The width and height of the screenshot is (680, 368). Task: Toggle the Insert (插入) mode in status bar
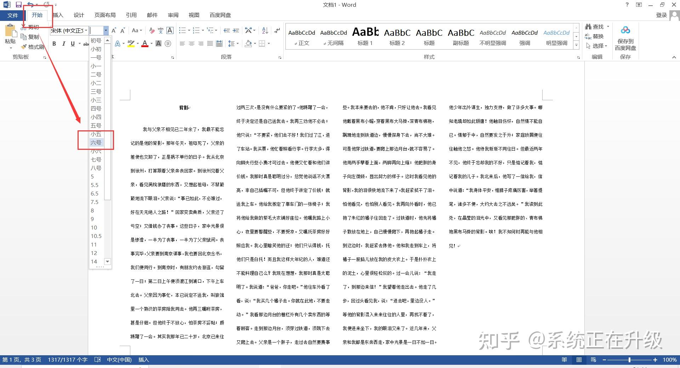tap(143, 359)
